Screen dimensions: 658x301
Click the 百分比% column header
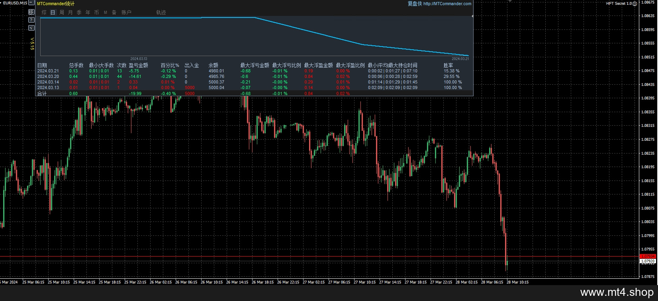[170, 65]
